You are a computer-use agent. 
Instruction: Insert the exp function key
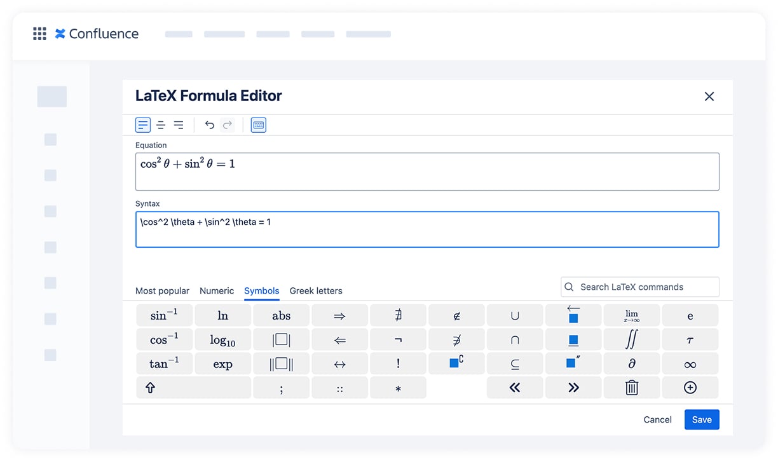[222, 363]
